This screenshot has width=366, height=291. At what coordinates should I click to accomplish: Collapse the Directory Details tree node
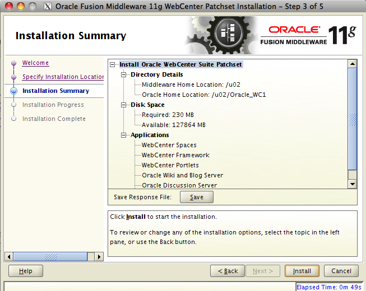(x=124, y=74)
